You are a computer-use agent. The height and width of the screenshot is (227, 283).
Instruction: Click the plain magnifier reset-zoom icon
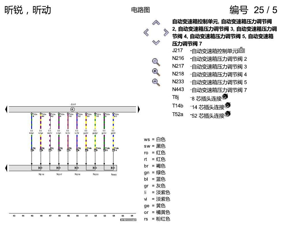156,62
